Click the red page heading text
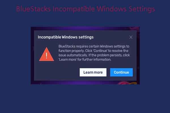The image size is (170, 113). (x=86, y=9)
